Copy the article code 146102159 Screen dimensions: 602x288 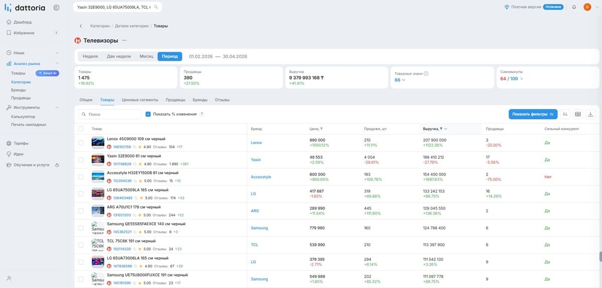pos(135,147)
